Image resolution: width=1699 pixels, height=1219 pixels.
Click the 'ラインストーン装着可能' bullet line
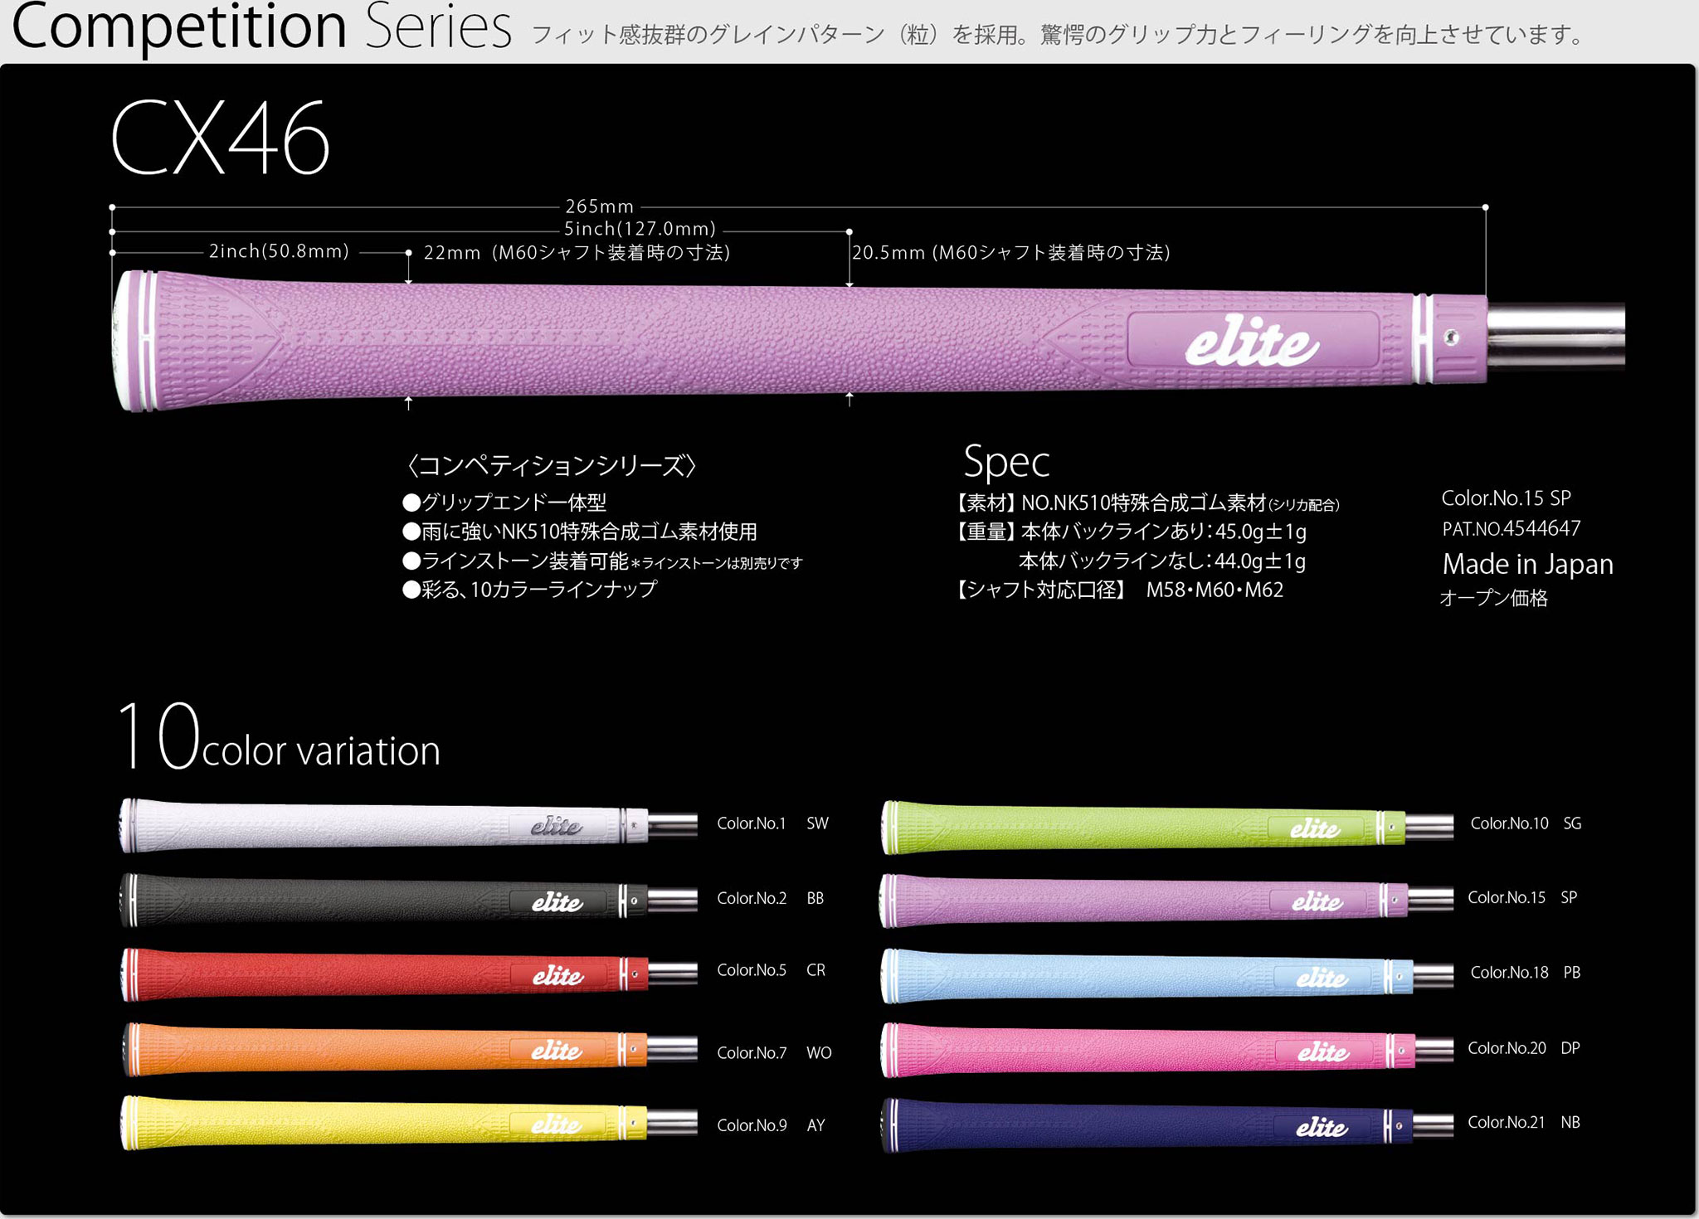click(602, 561)
